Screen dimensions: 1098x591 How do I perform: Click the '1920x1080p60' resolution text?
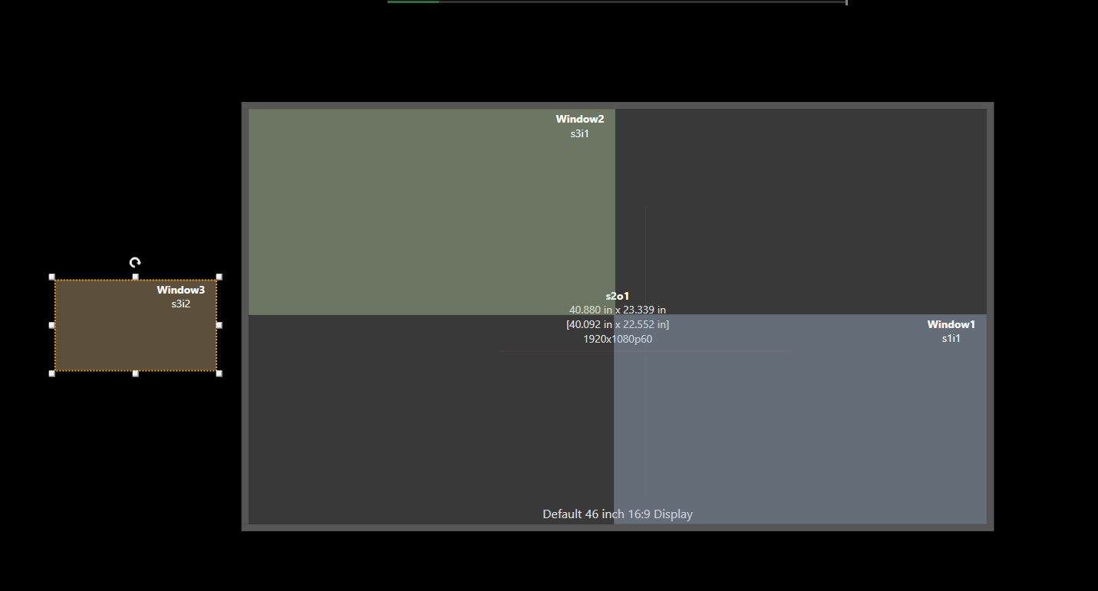(x=618, y=339)
